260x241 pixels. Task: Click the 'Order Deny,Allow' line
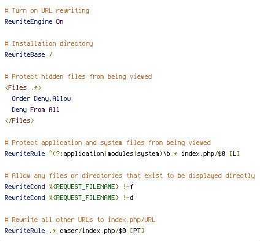pyautogui.click(x=41, y=98)
